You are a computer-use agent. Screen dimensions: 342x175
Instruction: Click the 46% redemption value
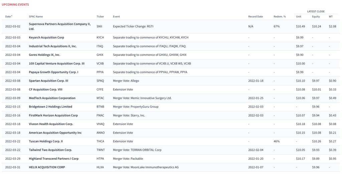pos(277,141)
